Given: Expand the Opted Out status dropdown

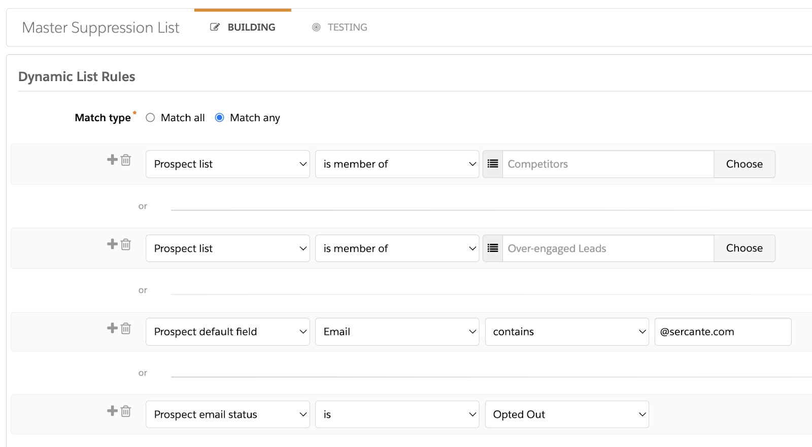Looking at the screenshot, I should coord(567,415).
